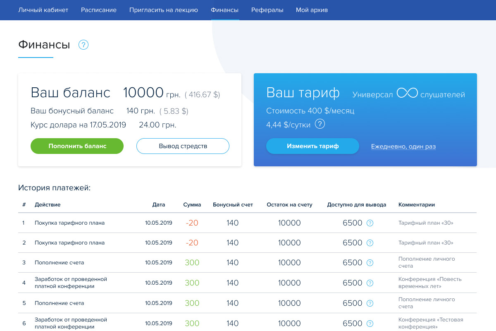Screen dimensions: 496x331
Task: Click the infinity listeners icon in tariff card
Action: click(407, 94)
